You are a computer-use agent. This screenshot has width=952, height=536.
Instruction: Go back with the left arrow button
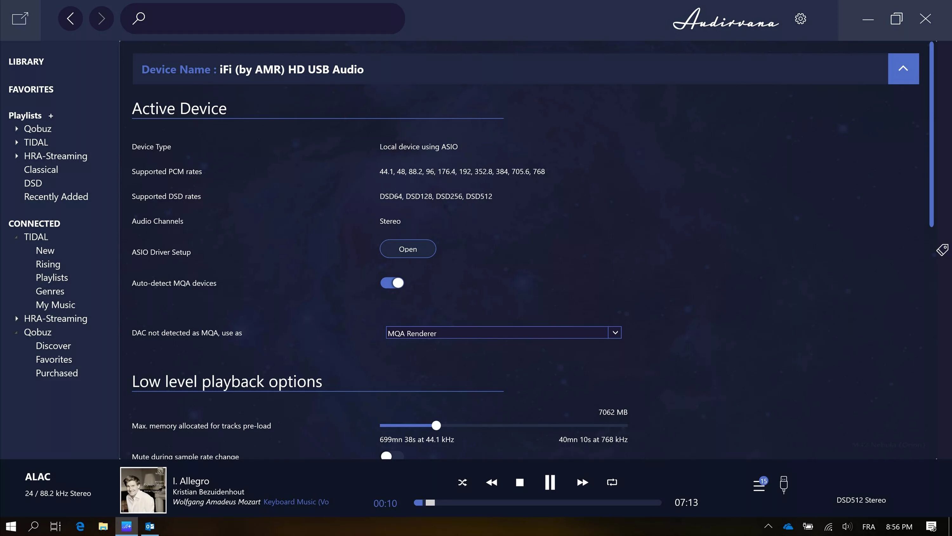pyautogui.click(x=70, y=18)
